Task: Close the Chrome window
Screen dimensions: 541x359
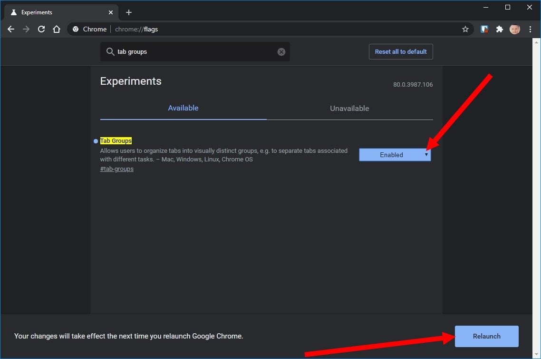Action: (529, 7)
